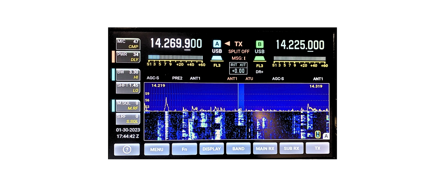445x193 pixels.
Task: Open the DISPLAY options menu
Action: point(211,149)
